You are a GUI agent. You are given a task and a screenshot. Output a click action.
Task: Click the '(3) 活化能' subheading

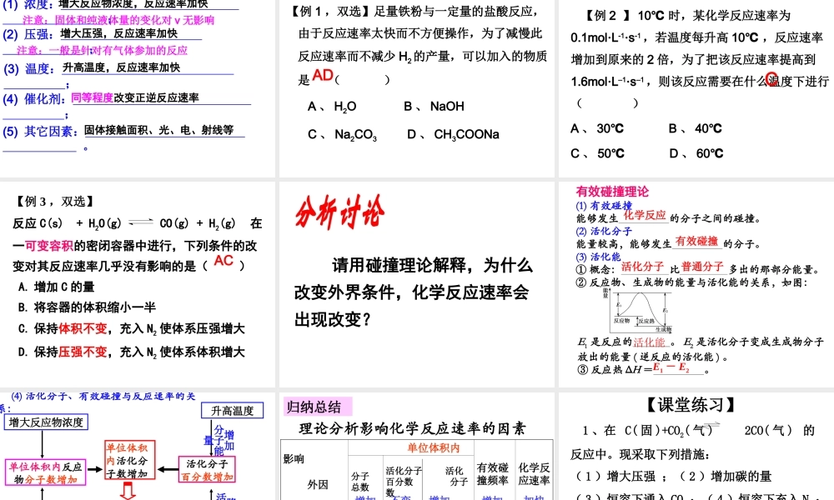pos(598,257)
